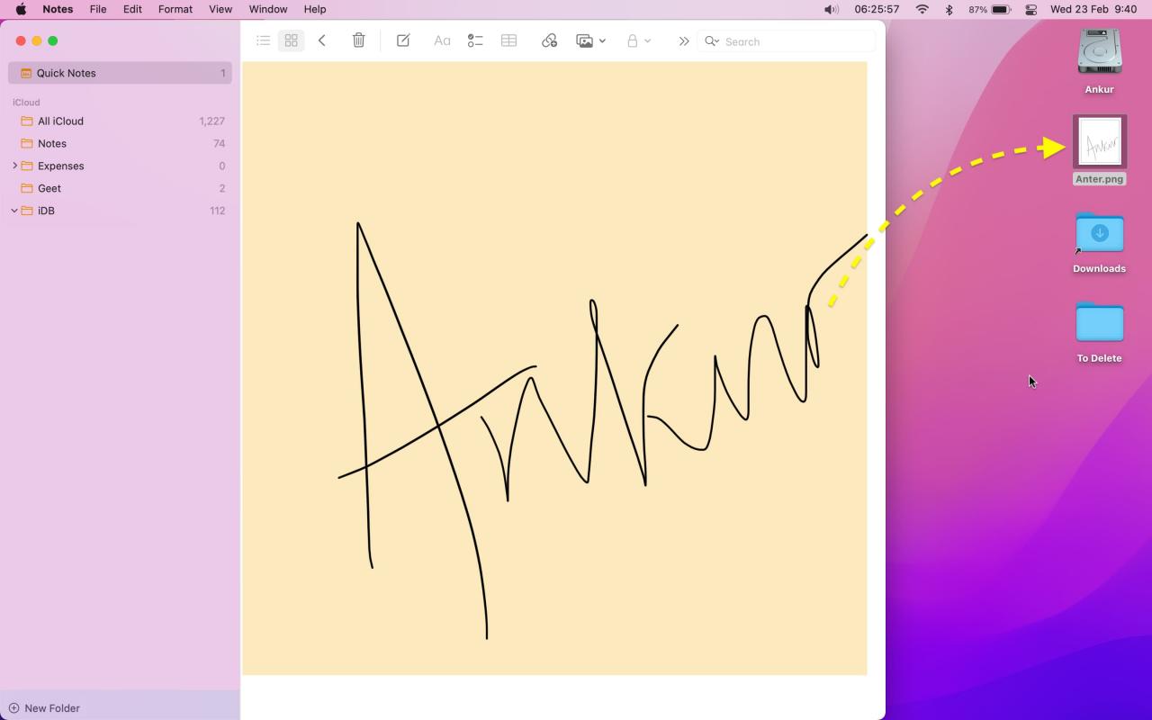Open the Apple menu
Viewport: 1152px width, 720px height.
pos(21,9)
